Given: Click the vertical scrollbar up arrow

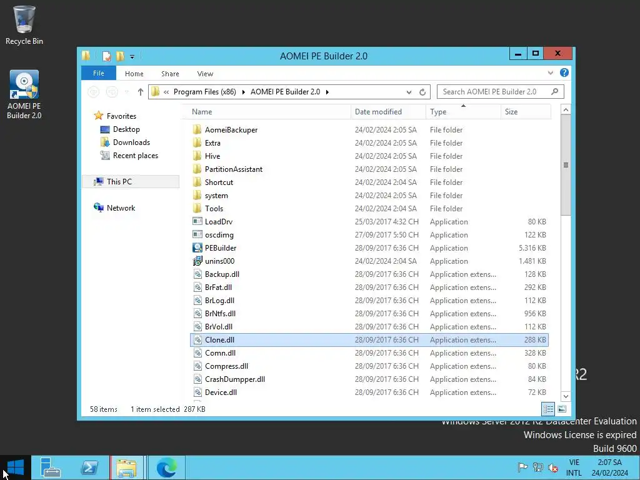Looking at the screenshot, I should point(566,110).
